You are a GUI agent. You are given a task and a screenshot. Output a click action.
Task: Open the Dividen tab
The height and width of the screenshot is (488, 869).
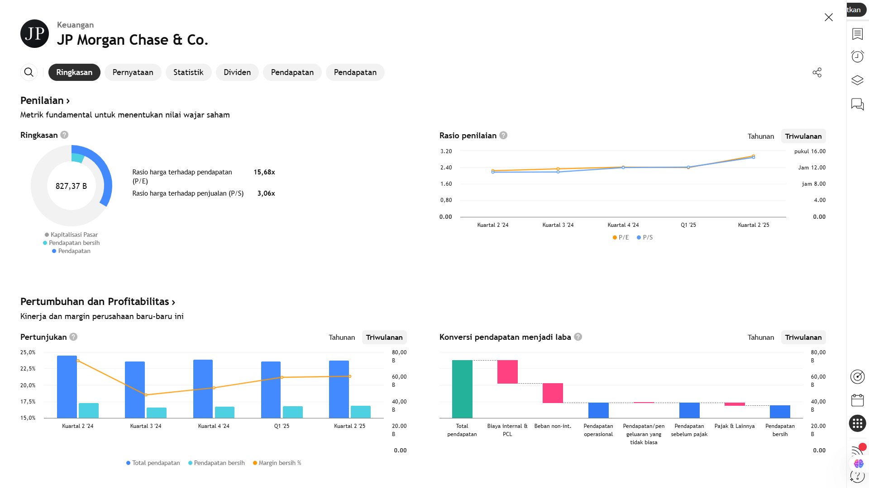237,72
